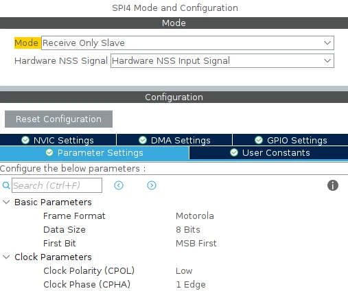Focus the Search (Ctrl+F) input field
This screenshot has height=291, width=348.
[57, 185]
